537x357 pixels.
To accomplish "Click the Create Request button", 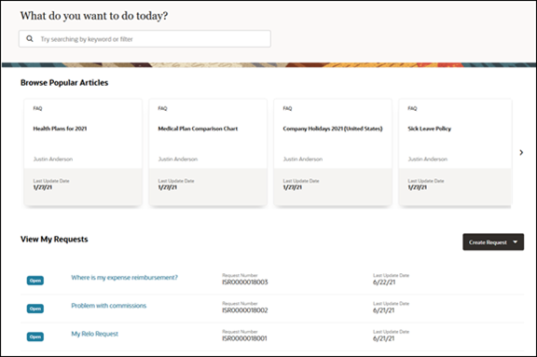I will (493, 242).
